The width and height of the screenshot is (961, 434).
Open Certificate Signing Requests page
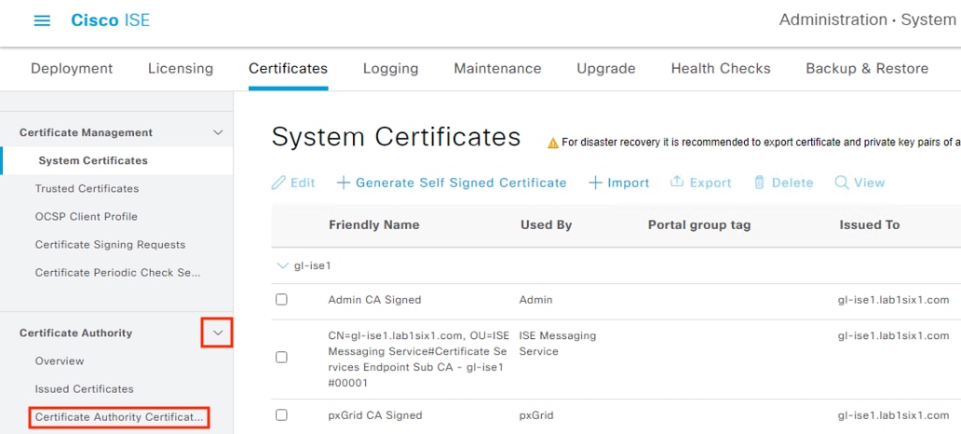pos(110,245)
